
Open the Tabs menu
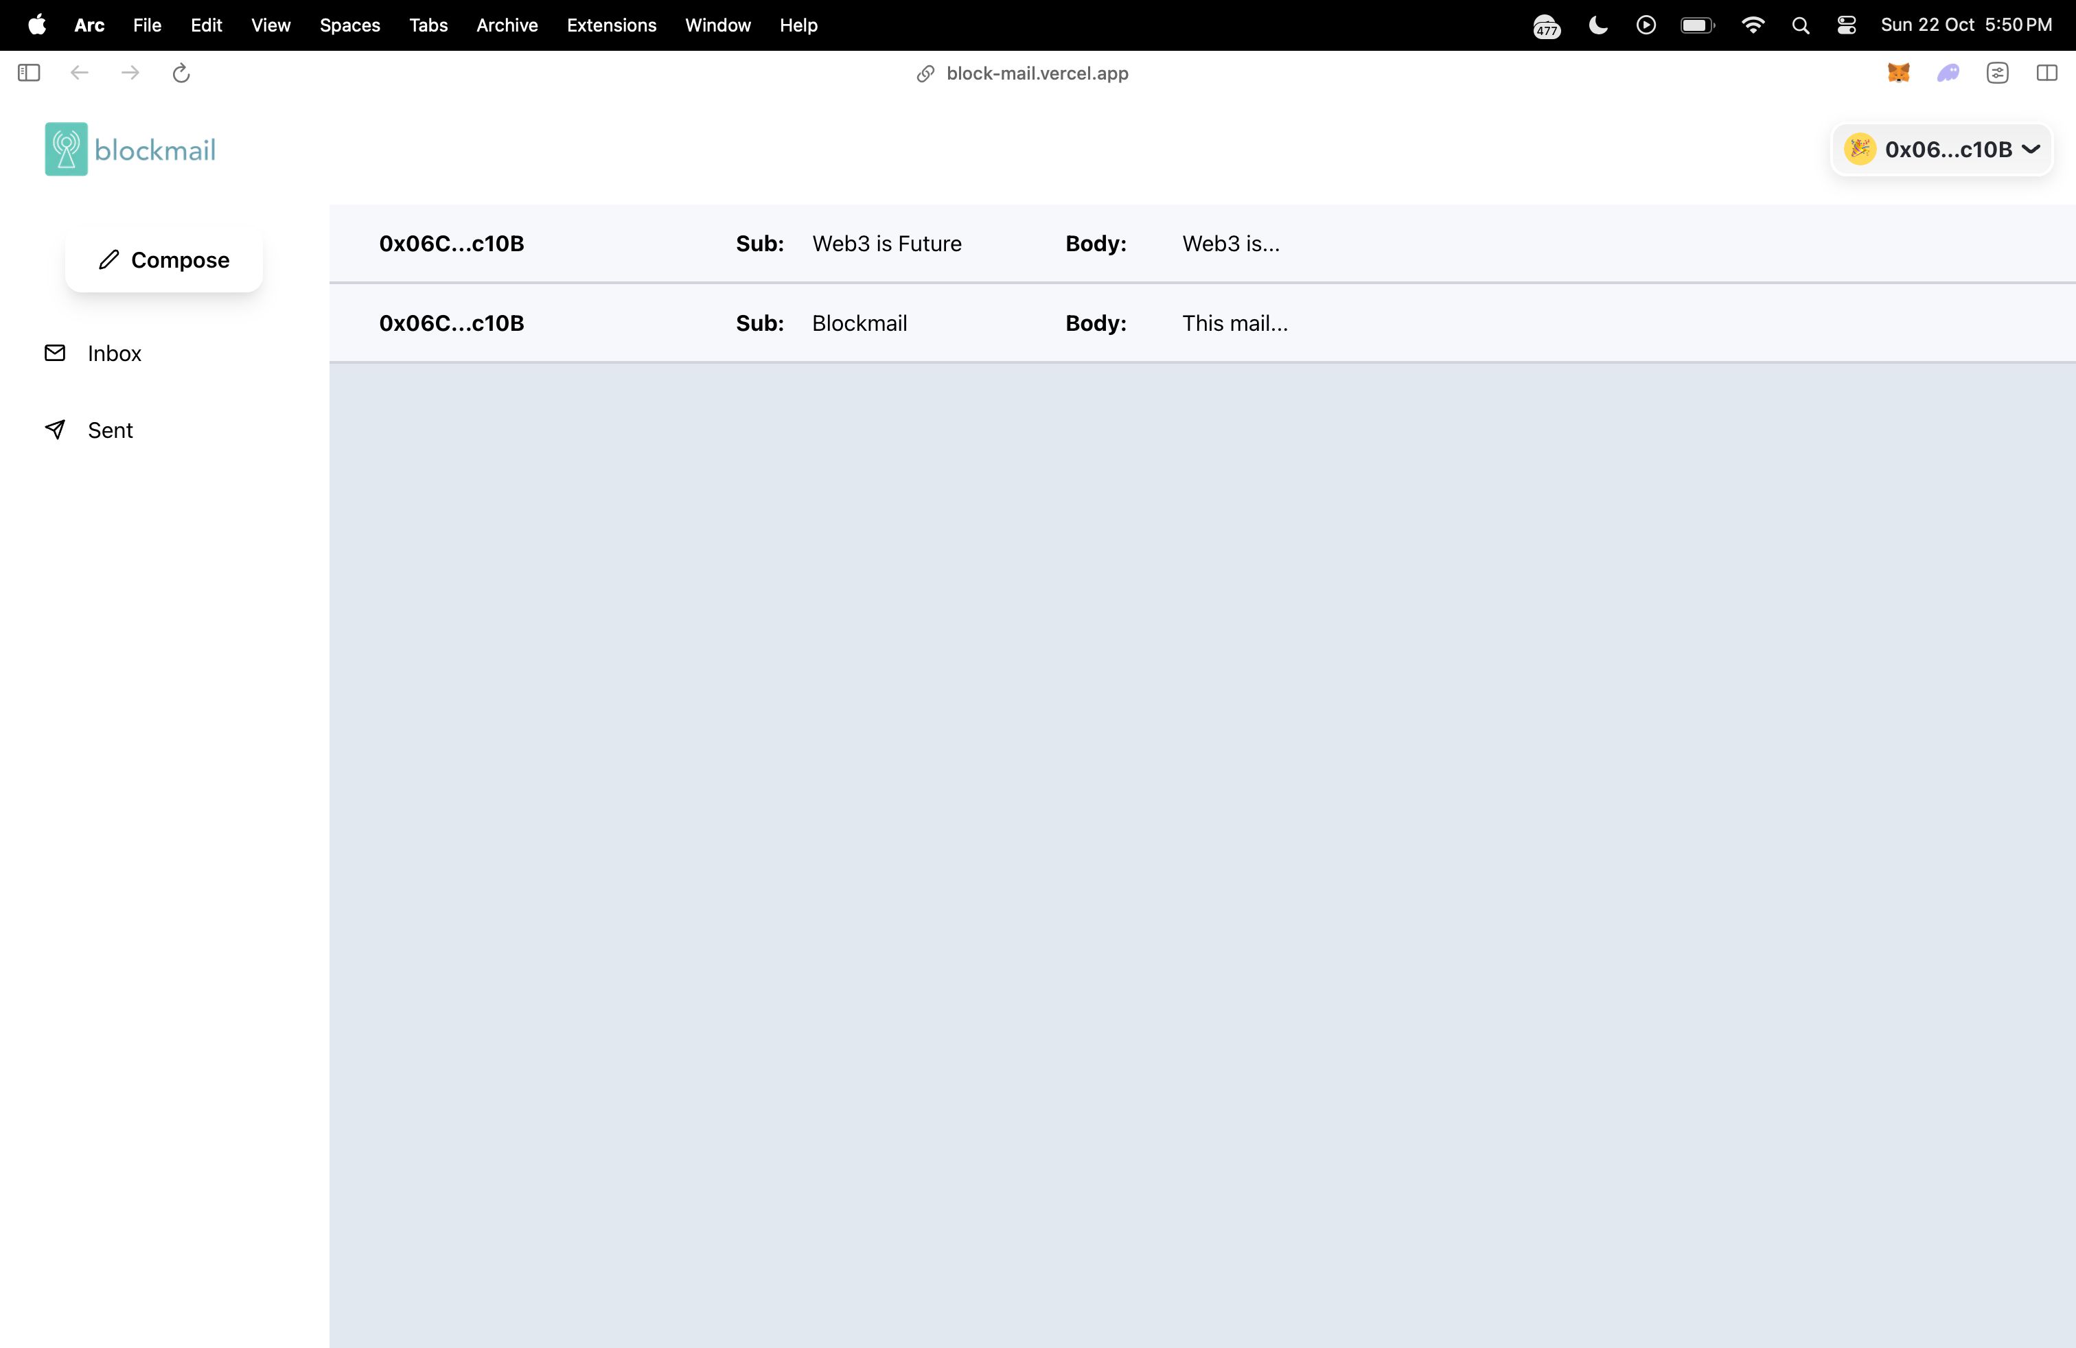[428, 25]
